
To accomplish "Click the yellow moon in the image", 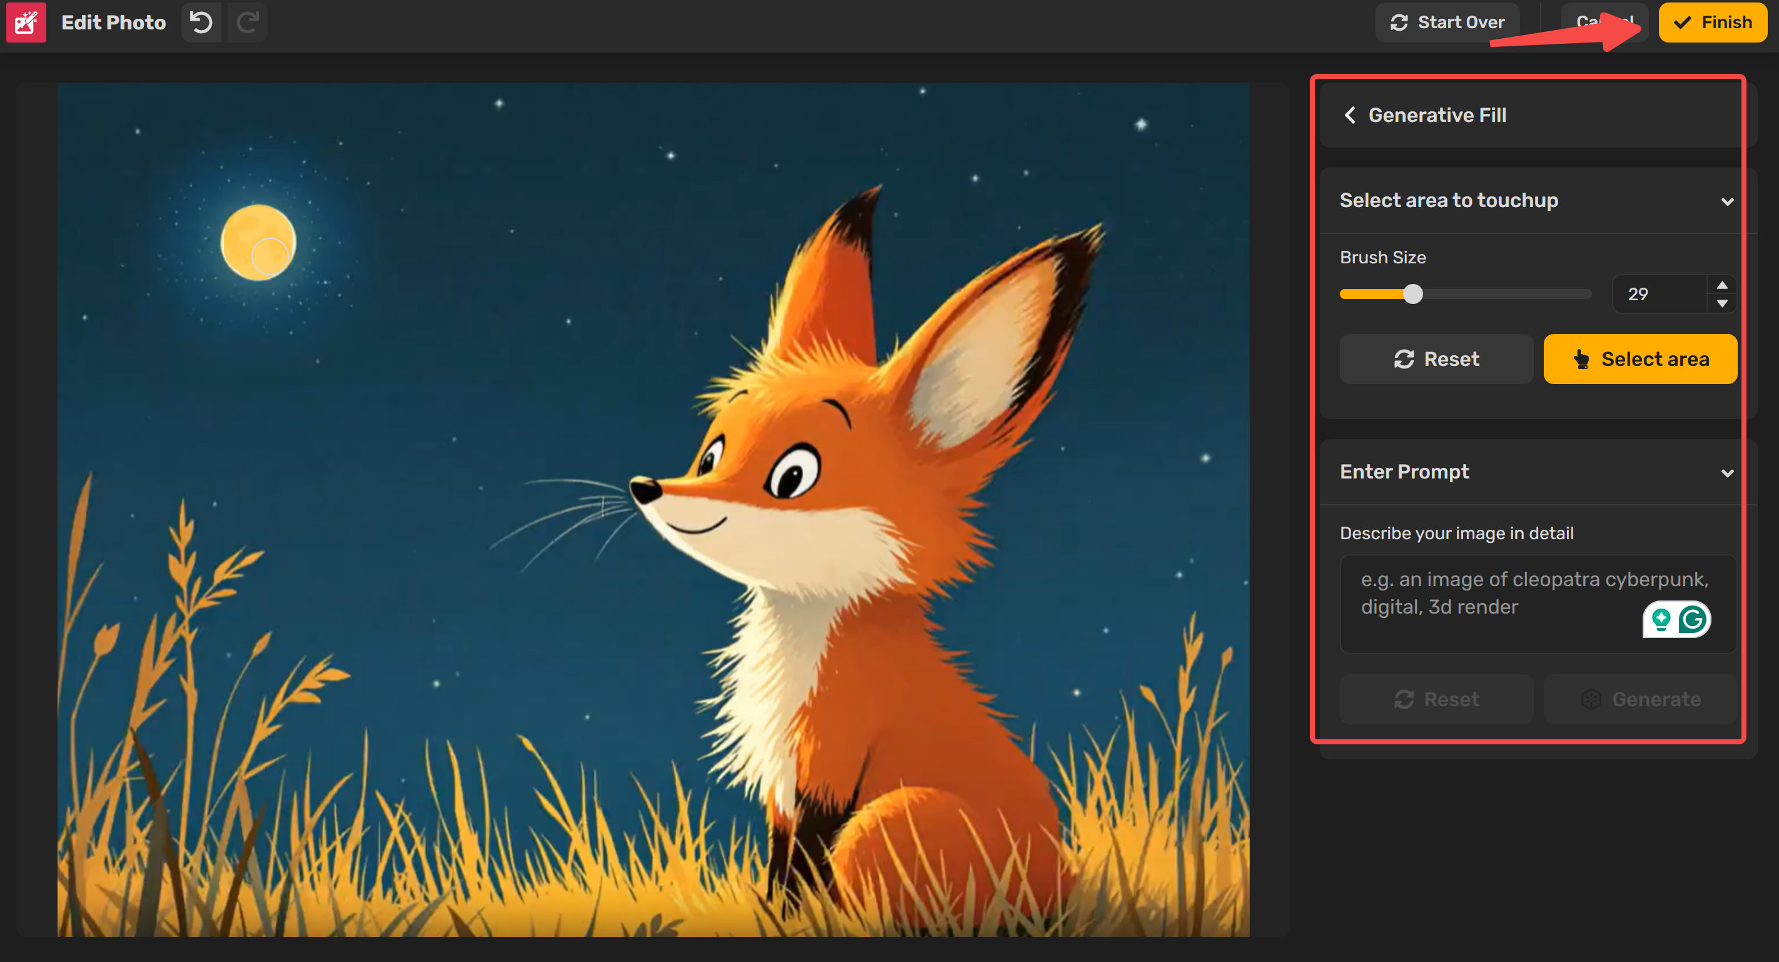I will click(258, 241).
